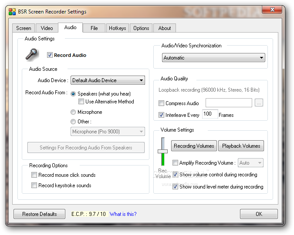Viewport: 294px width, 235px height.
Task: Open the Amplify Auto dropdown
Action: tap(250, 162)
